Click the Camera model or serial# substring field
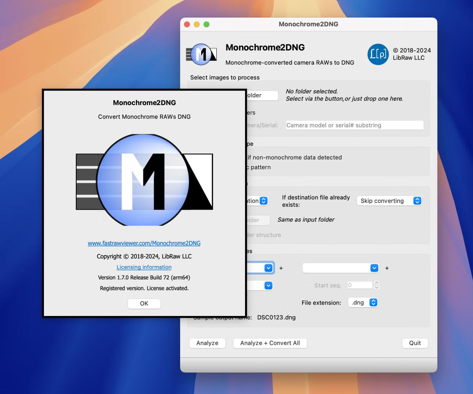This screenshot has height=394, width=473. tap(355, 125)
